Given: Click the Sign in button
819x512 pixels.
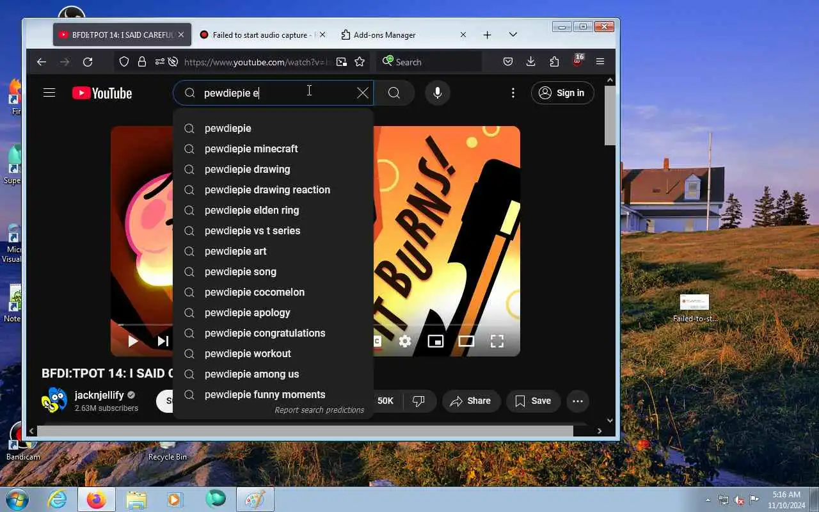Looking at the screenshot, I should [x=562, y=93].
